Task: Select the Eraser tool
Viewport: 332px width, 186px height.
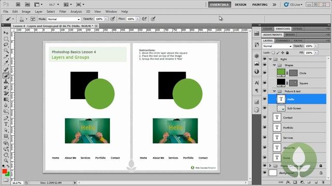Action: (x=6, y=93)
